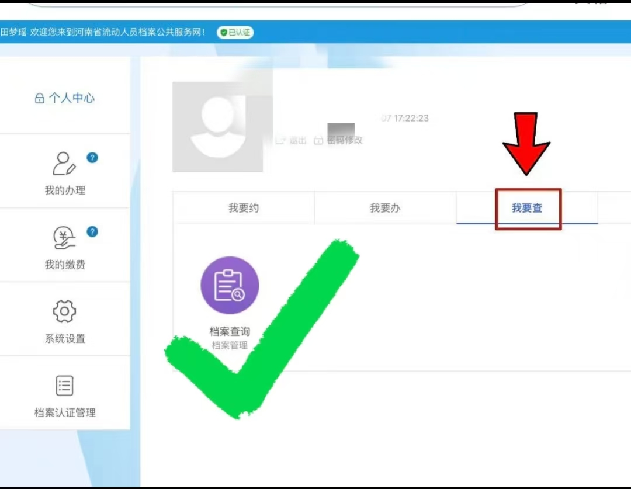Click help badge beside 我的缴费
Screen dimensions: 631x489
point(92,232)
